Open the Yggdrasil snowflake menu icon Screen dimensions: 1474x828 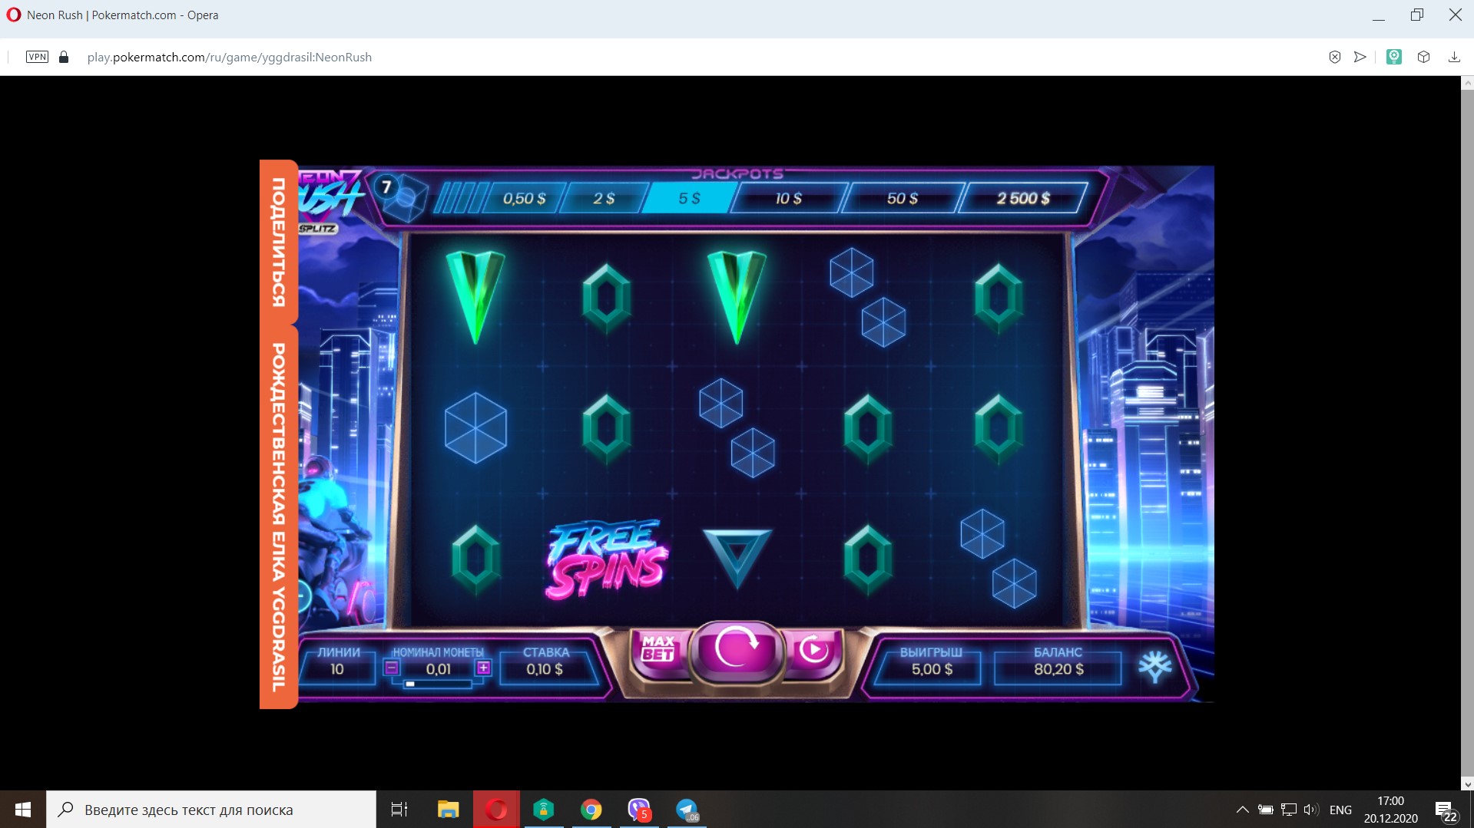(1154, 666)
